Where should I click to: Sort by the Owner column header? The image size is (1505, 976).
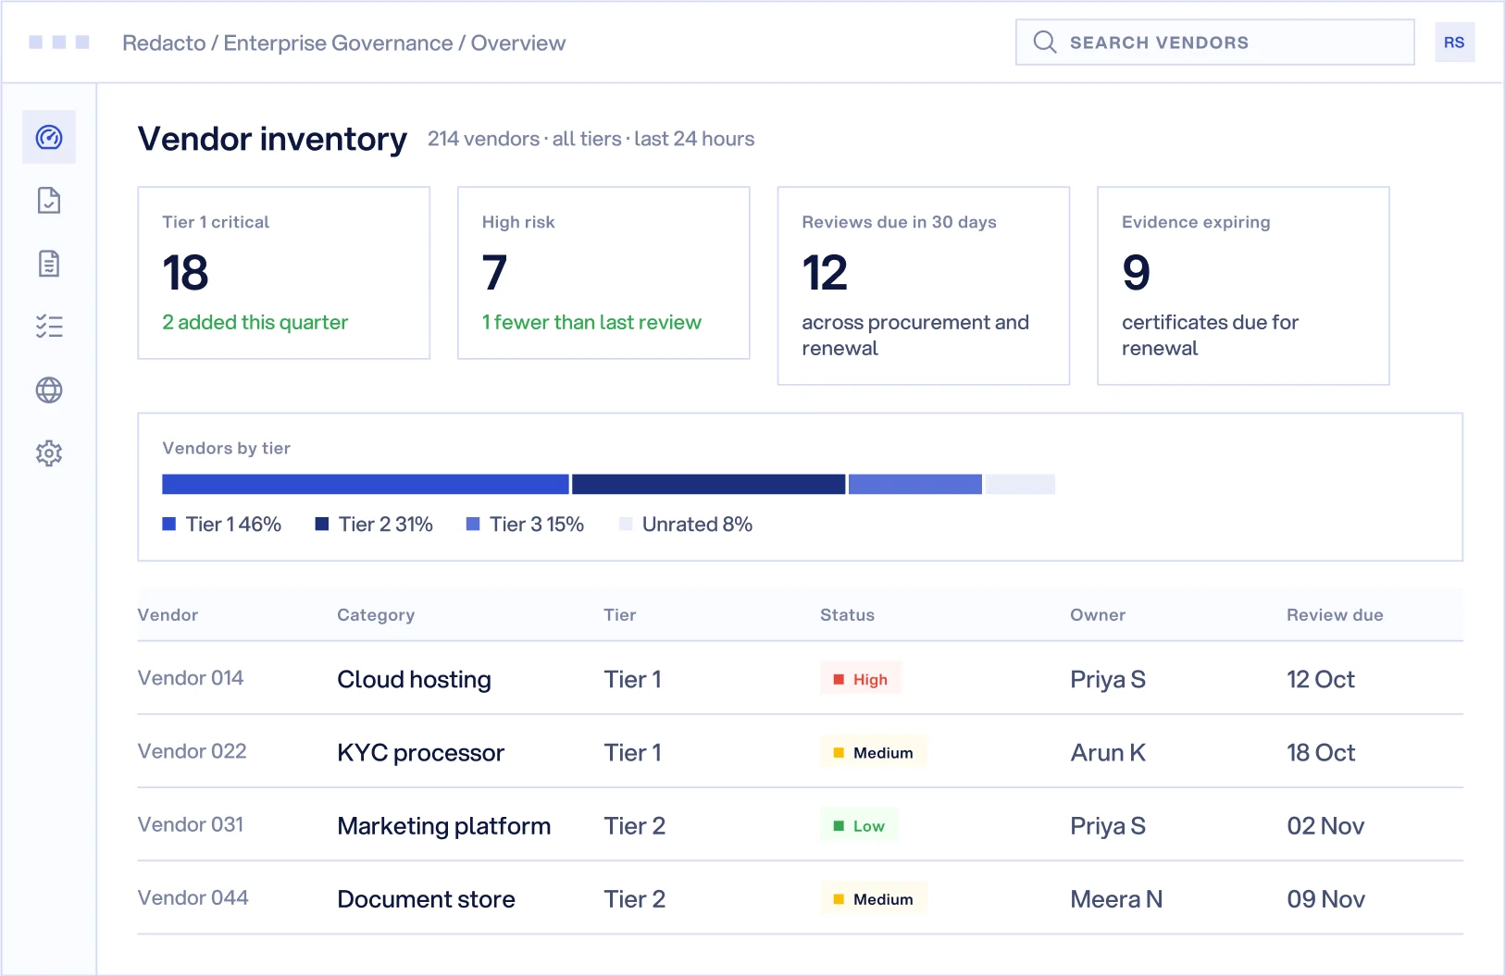[1098, 615]
